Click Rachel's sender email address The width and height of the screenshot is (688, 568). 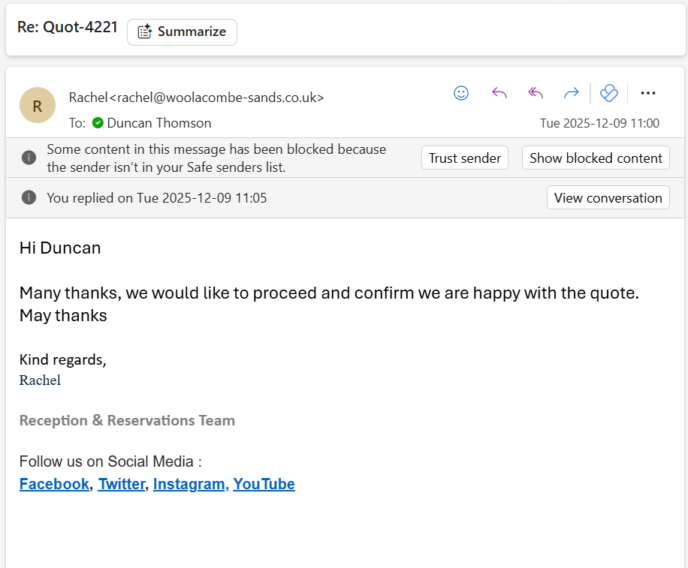(216, 97)
